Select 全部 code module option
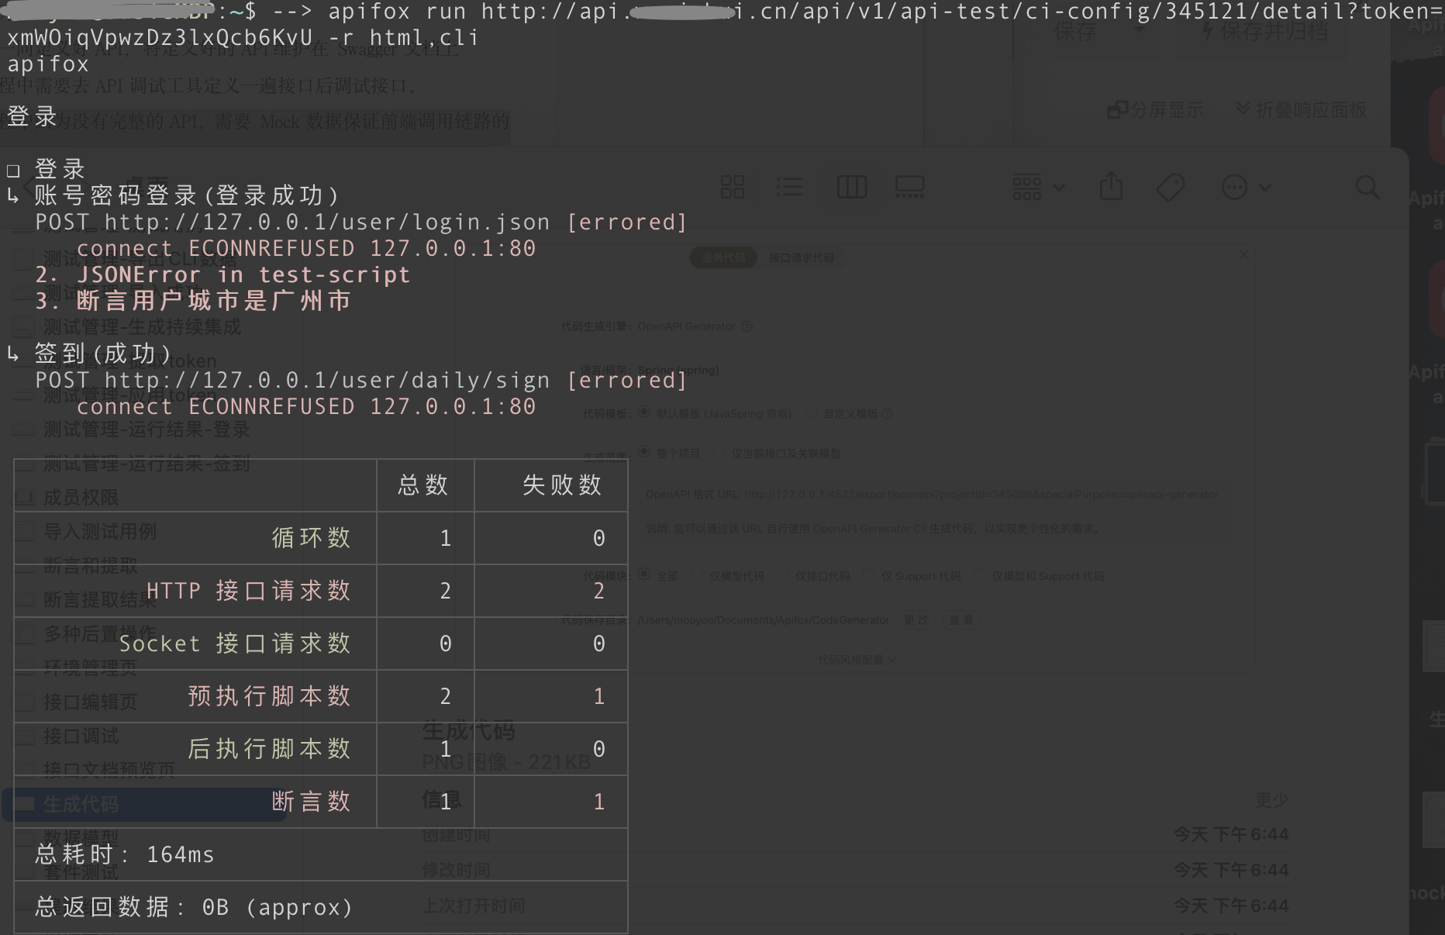Image resolution: width=1445 pixels, height=935 pixels. coord(643,575)
